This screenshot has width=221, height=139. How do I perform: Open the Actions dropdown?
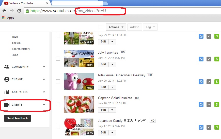(x=116, y=27)
